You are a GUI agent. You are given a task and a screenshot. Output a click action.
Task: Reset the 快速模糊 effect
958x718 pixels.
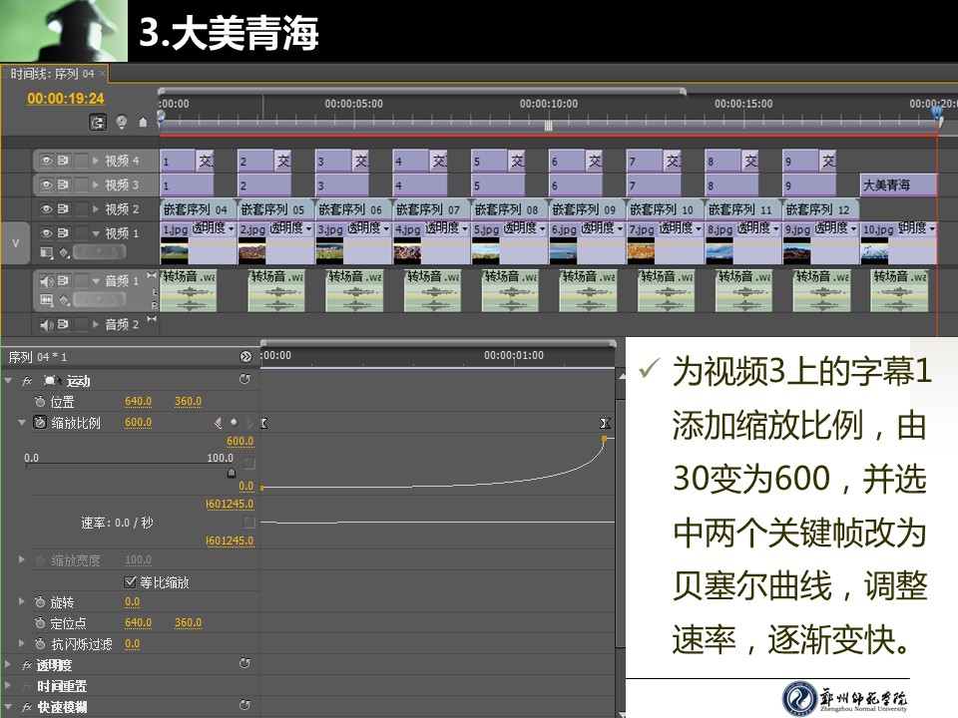245,705
